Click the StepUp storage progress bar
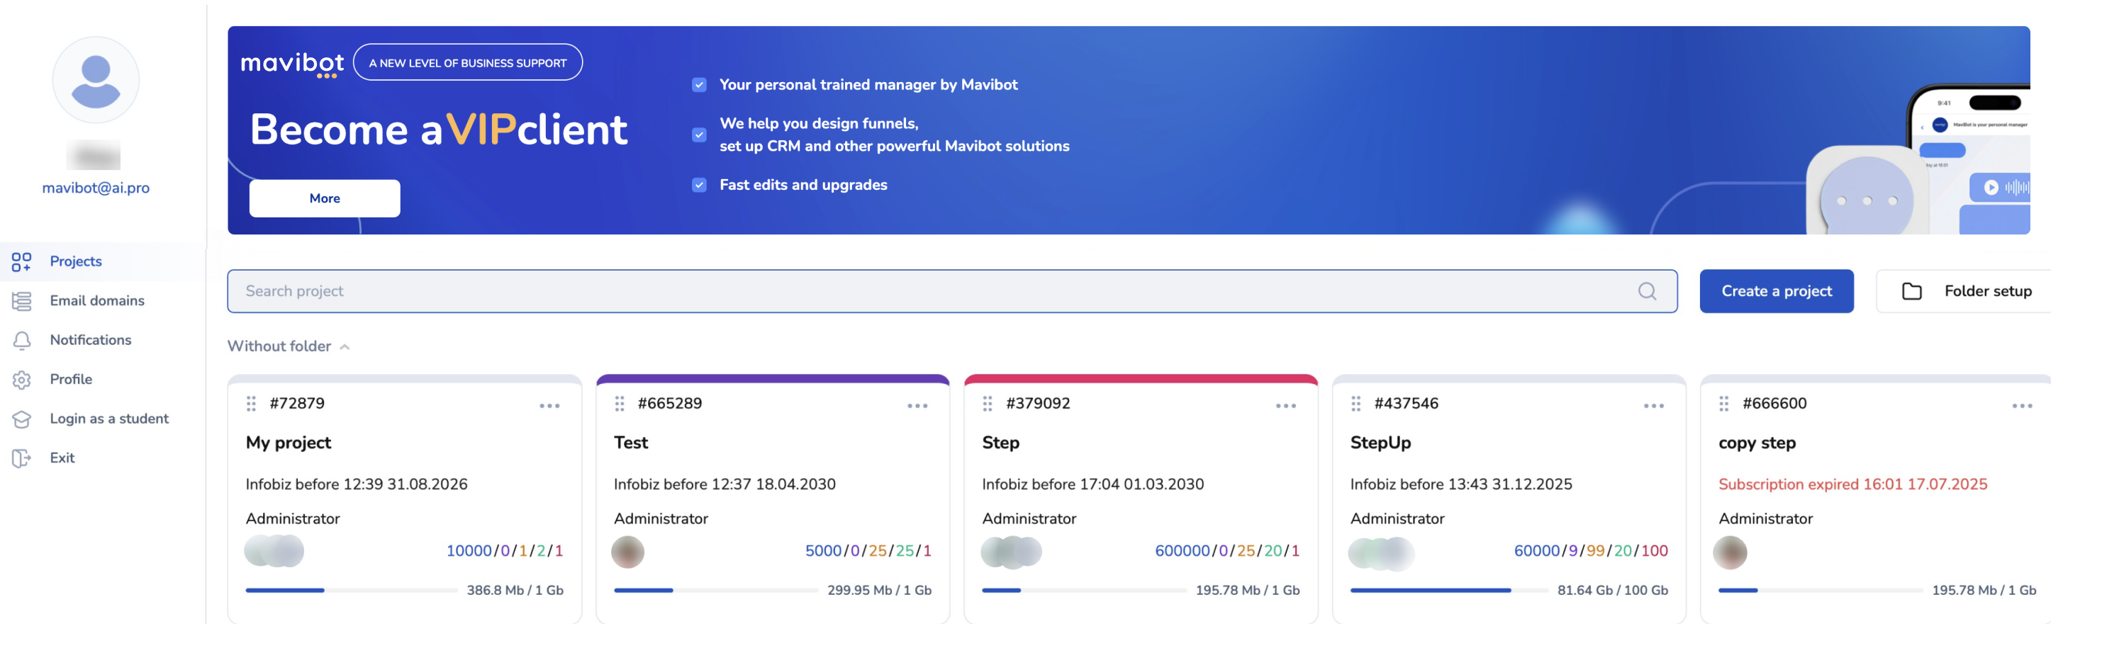This screenshot has height=653, width=2102. click(x=1448, y=589)
